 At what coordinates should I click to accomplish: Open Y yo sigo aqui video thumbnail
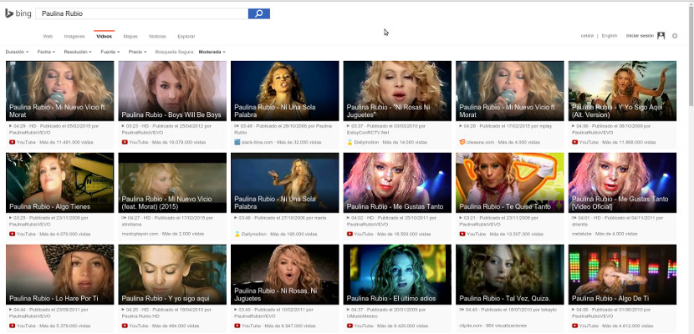[x=172, y=275]
